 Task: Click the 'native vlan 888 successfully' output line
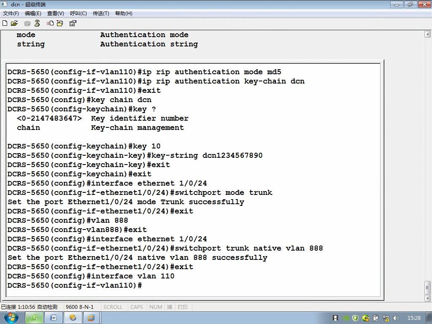(x=138, y=258)
